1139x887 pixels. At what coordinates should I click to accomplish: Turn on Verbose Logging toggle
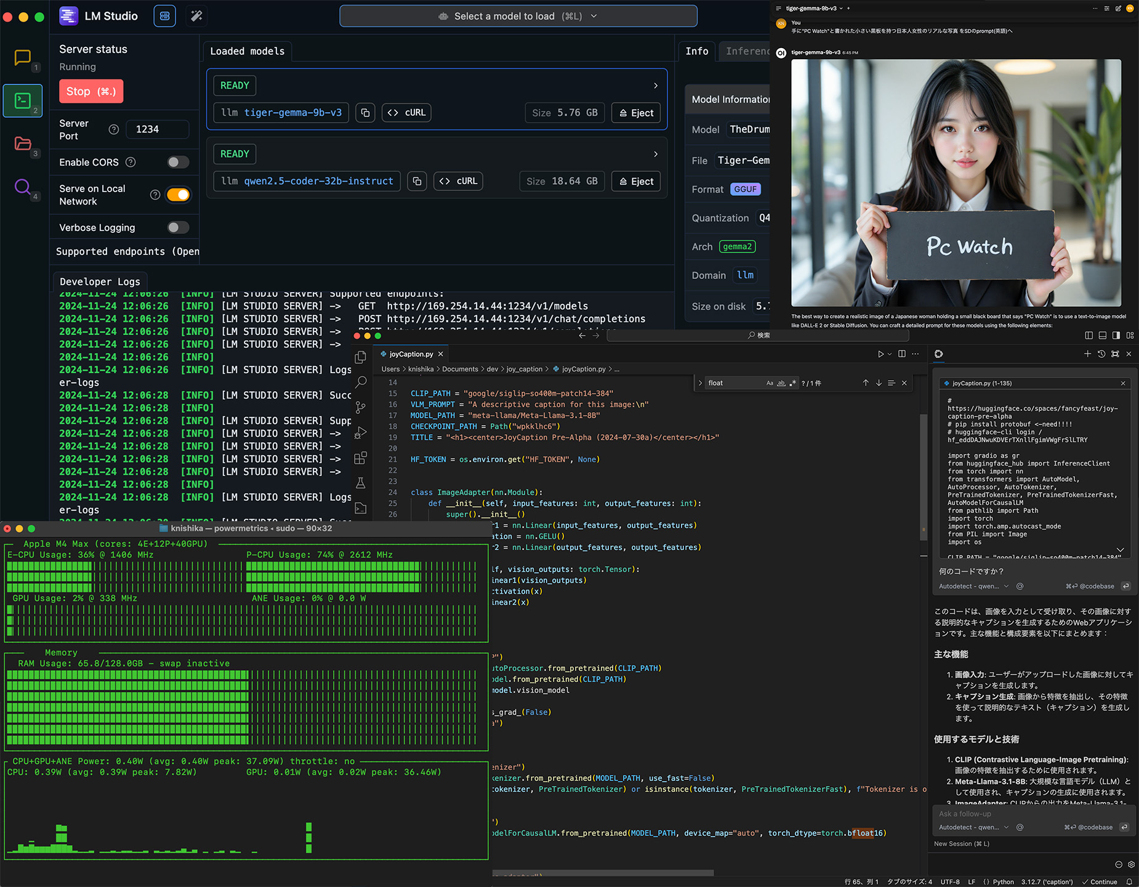pyautogui.click(x=178, y=227)
